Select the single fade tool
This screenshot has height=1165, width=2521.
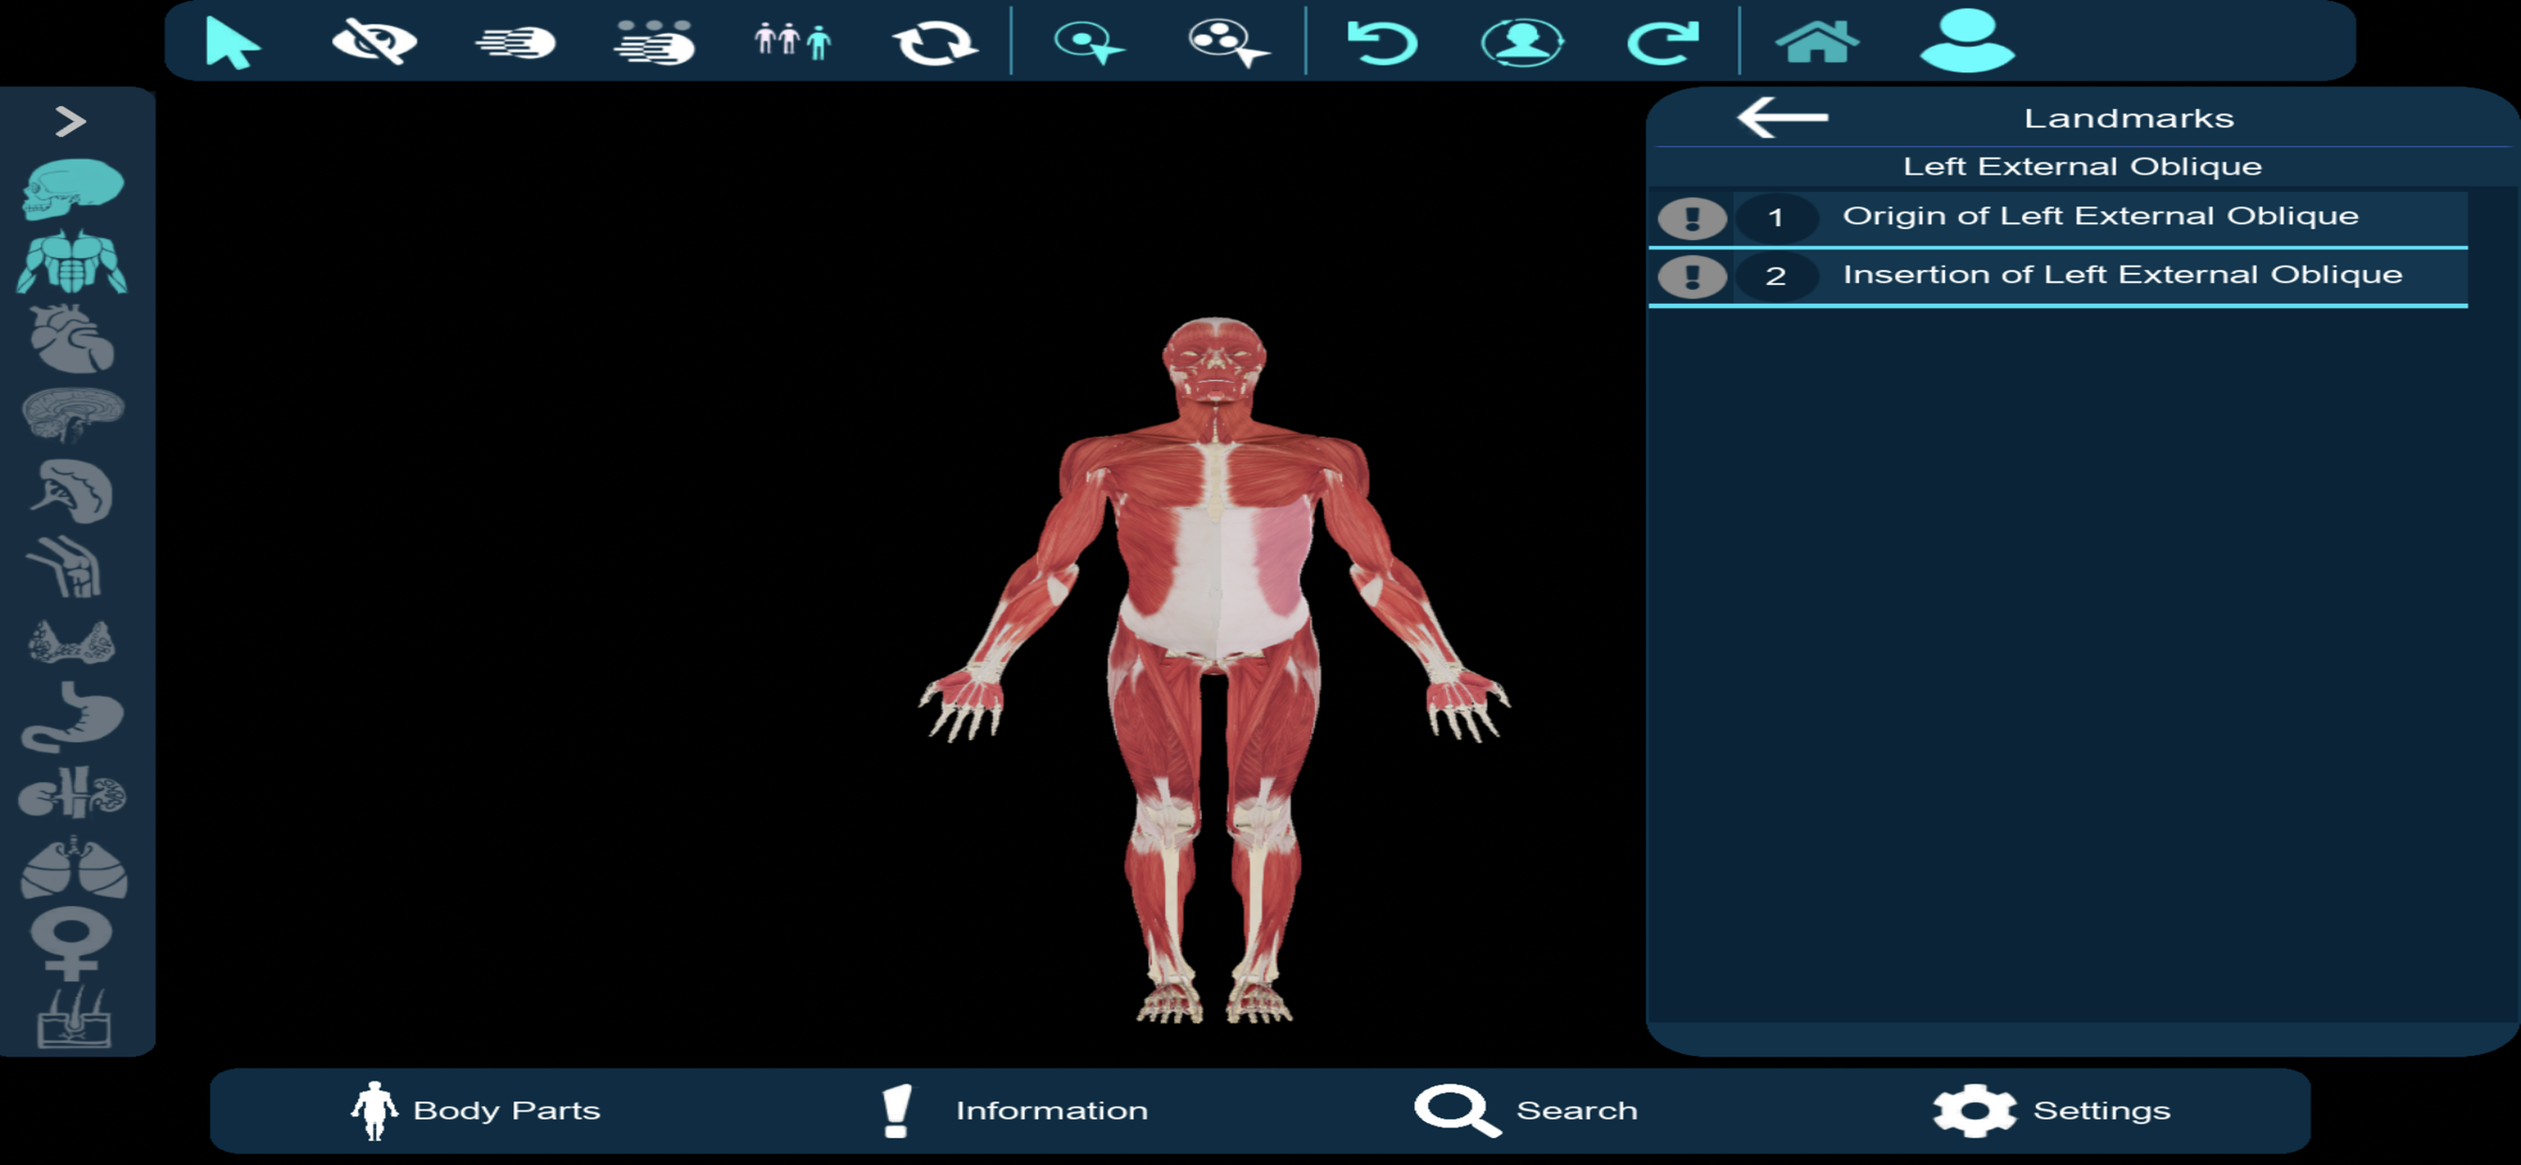click(516, 42)
